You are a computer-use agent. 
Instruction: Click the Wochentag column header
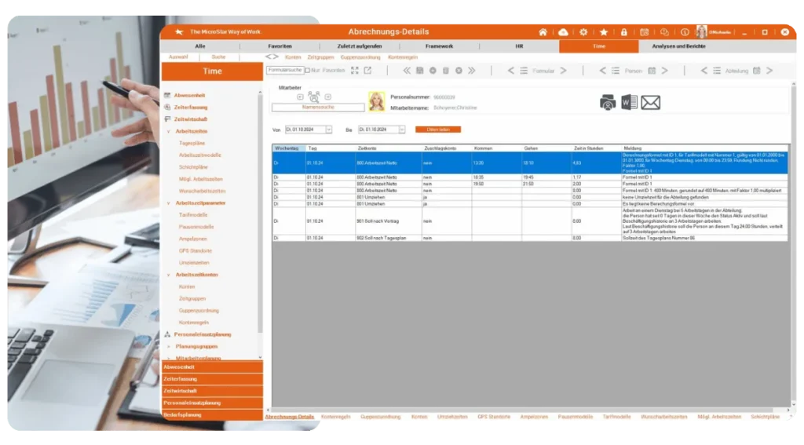289,148
